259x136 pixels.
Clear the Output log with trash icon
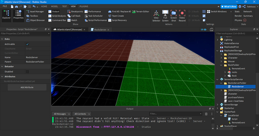206,114
